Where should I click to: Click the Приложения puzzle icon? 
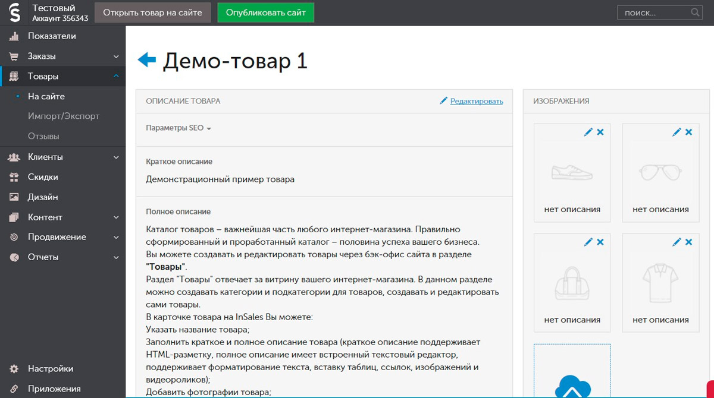pos(14,389)
